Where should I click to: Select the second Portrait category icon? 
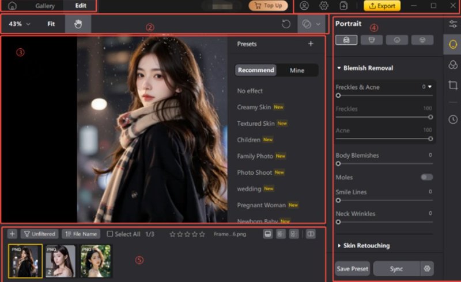[372, 40]
